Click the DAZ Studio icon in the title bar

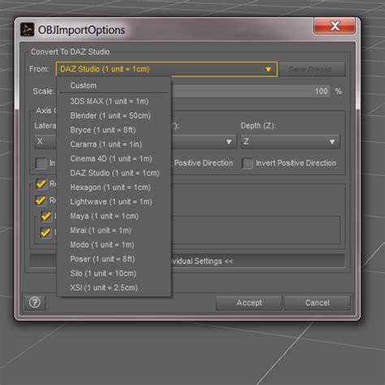pos(27,29)
